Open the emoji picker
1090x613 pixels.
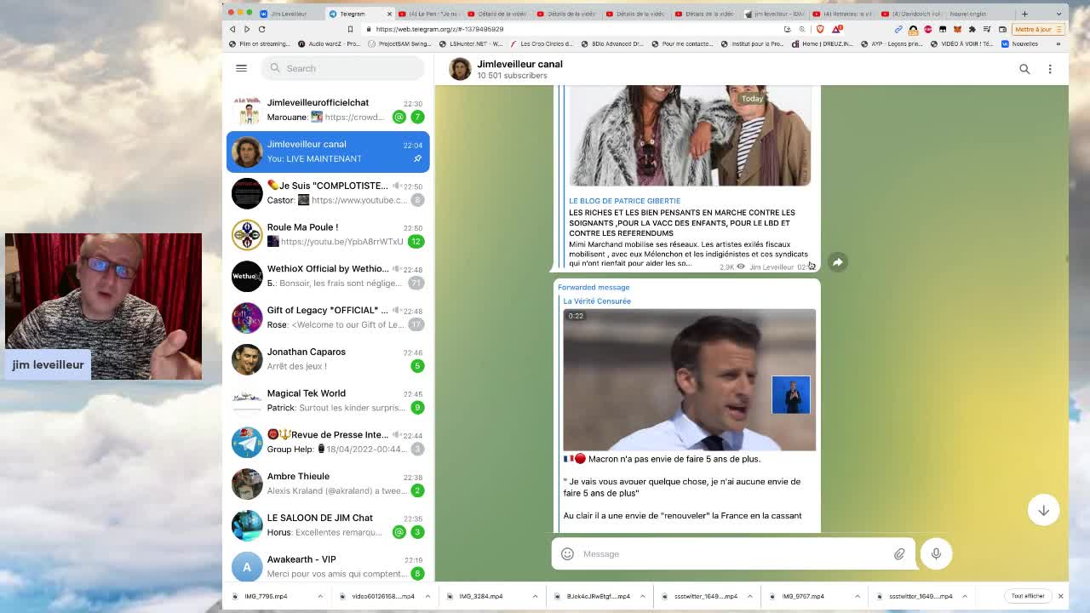coord(567,553)
